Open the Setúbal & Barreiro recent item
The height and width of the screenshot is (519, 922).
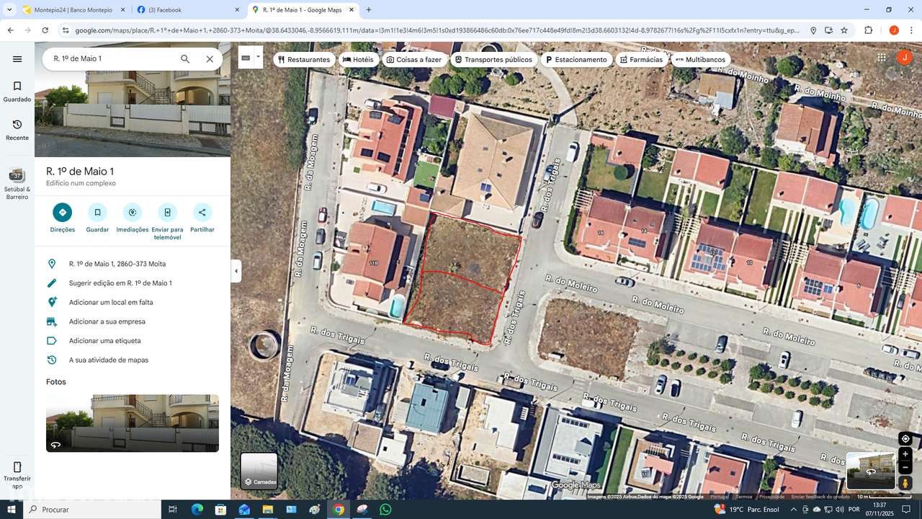[x=17, y=184]
